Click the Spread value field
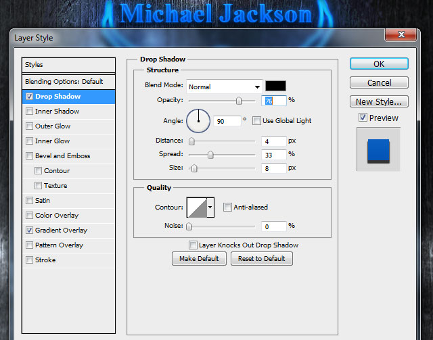Screen dimensions: 433x340 tap(274, 155)
